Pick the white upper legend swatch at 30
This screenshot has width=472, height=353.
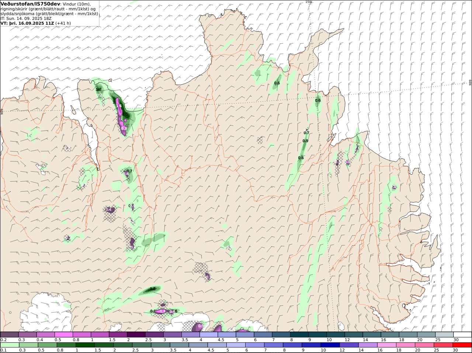[462, 335]
